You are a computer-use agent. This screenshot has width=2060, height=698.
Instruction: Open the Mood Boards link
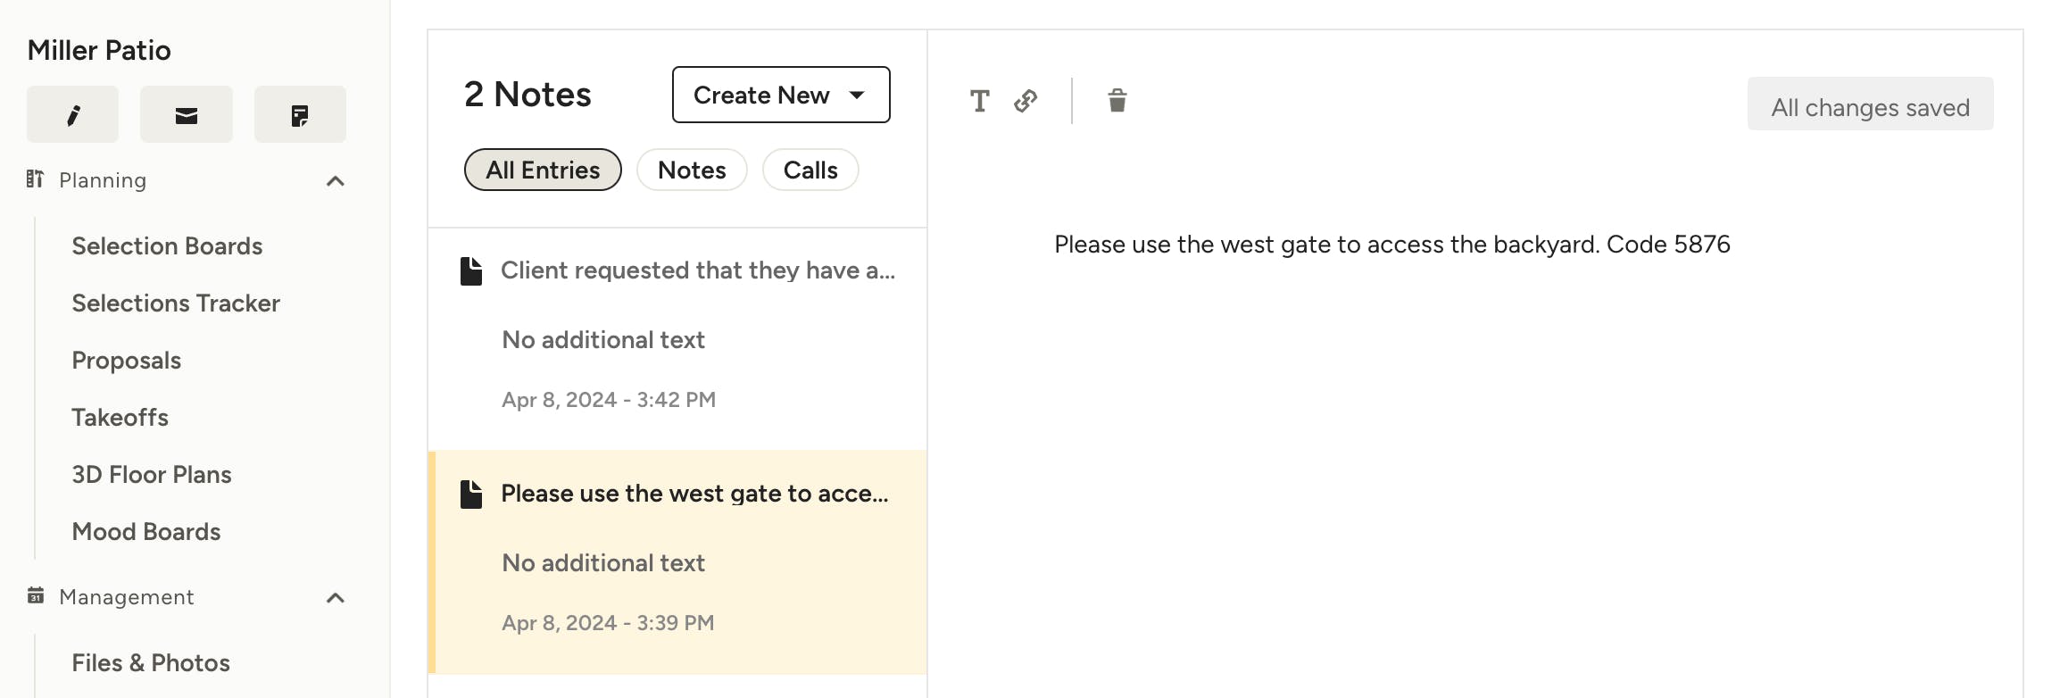pyautogui.click(x=146, y=532)
